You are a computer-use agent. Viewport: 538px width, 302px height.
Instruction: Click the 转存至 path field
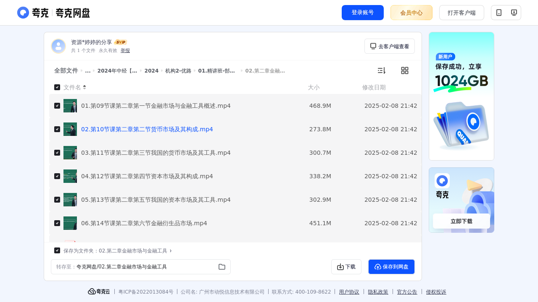click(141, 267)
